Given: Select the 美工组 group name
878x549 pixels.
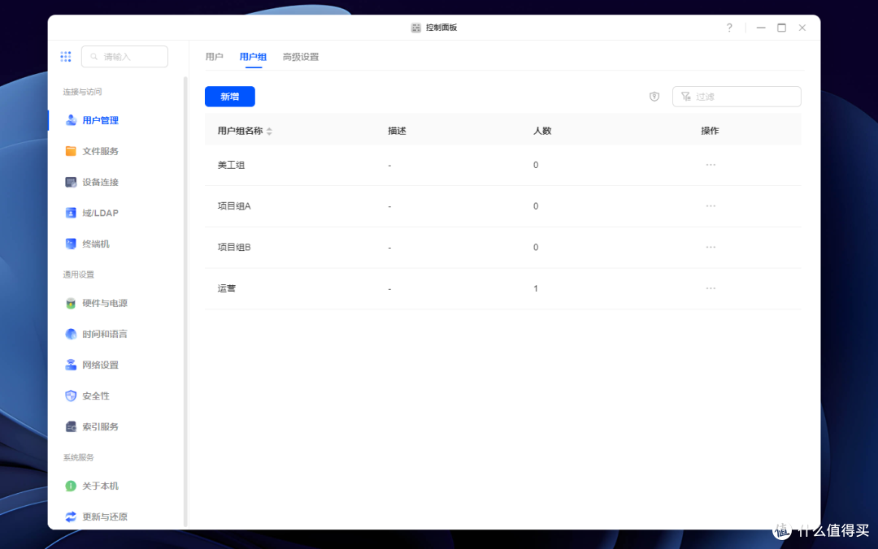Looking at the screenshot, I should tap(231, 165).
